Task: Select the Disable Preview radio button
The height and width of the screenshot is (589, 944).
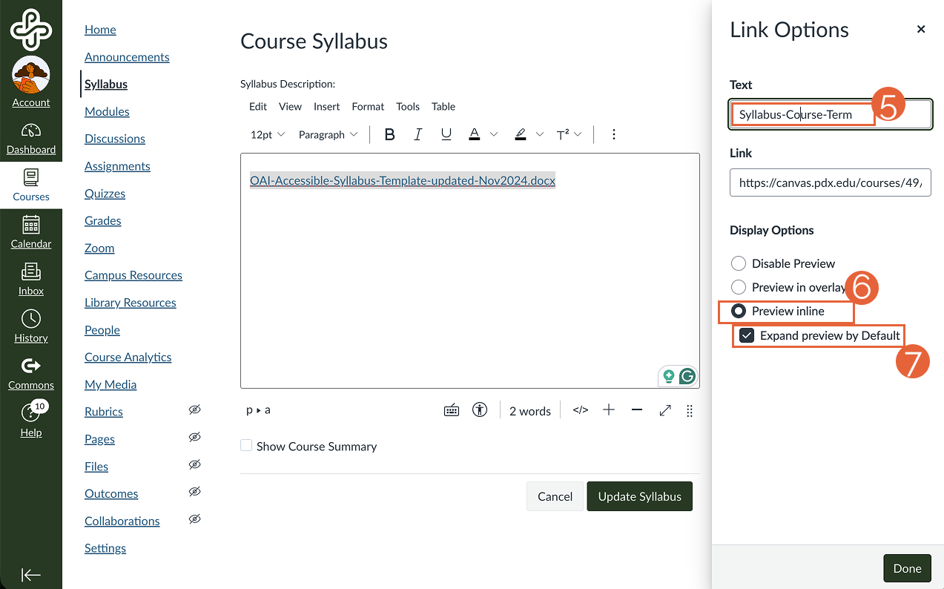Action: click(738, 263)
